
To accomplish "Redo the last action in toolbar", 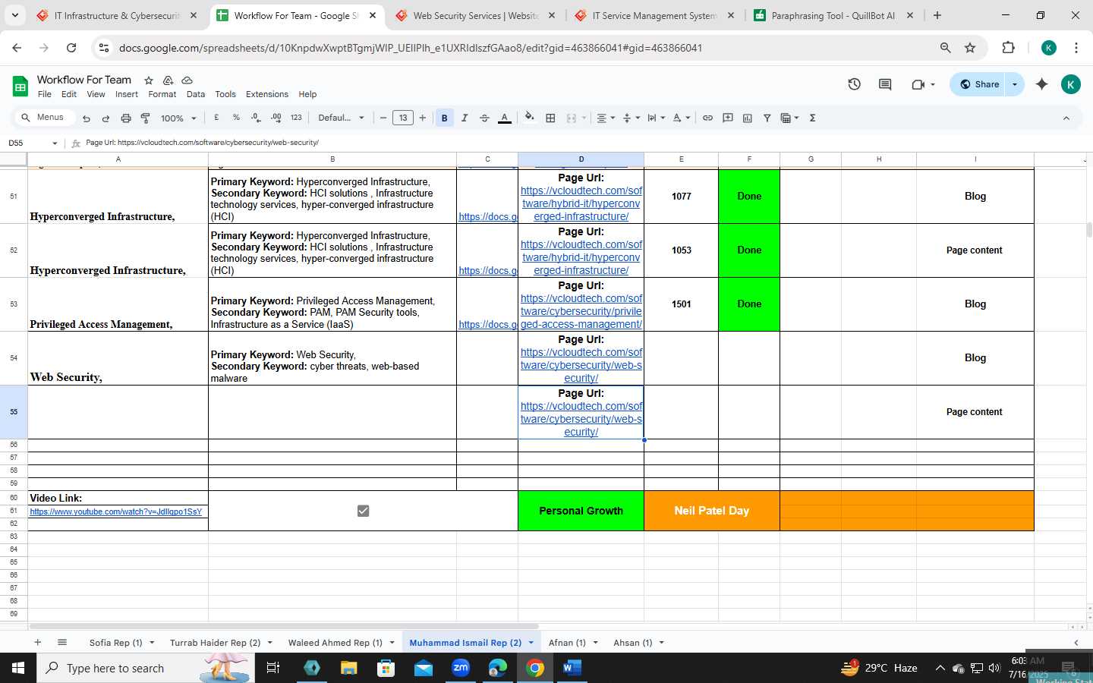I will (106, 118).
